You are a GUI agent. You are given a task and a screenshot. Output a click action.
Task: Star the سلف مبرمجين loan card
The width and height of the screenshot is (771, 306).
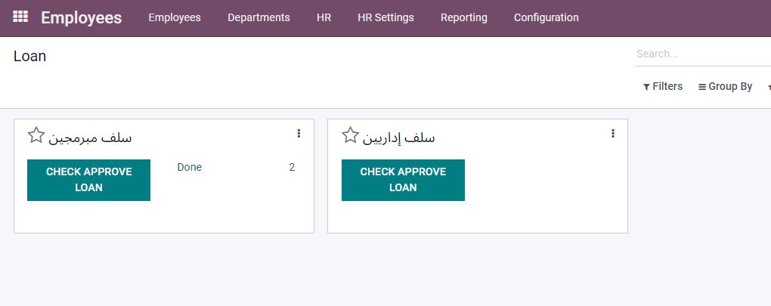(36, 135)
